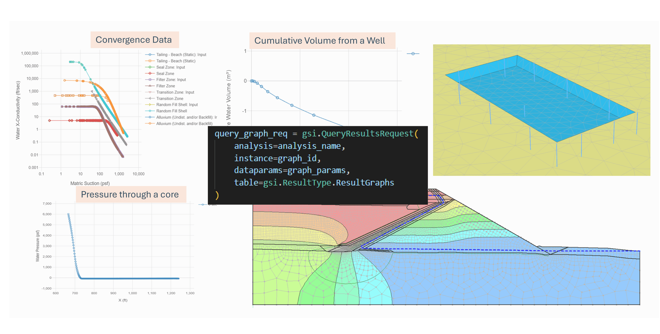Toggle the "Transition Zone: Input" legend entry
This screenshot has height=334, width=660.
point(170,92)
